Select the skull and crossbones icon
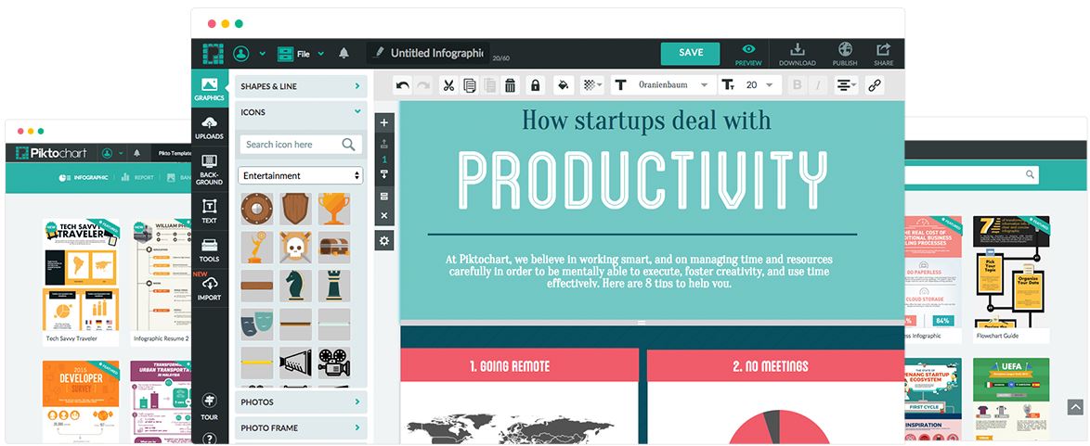Screen dimensions: 1090x446 [x=295, y=248]
